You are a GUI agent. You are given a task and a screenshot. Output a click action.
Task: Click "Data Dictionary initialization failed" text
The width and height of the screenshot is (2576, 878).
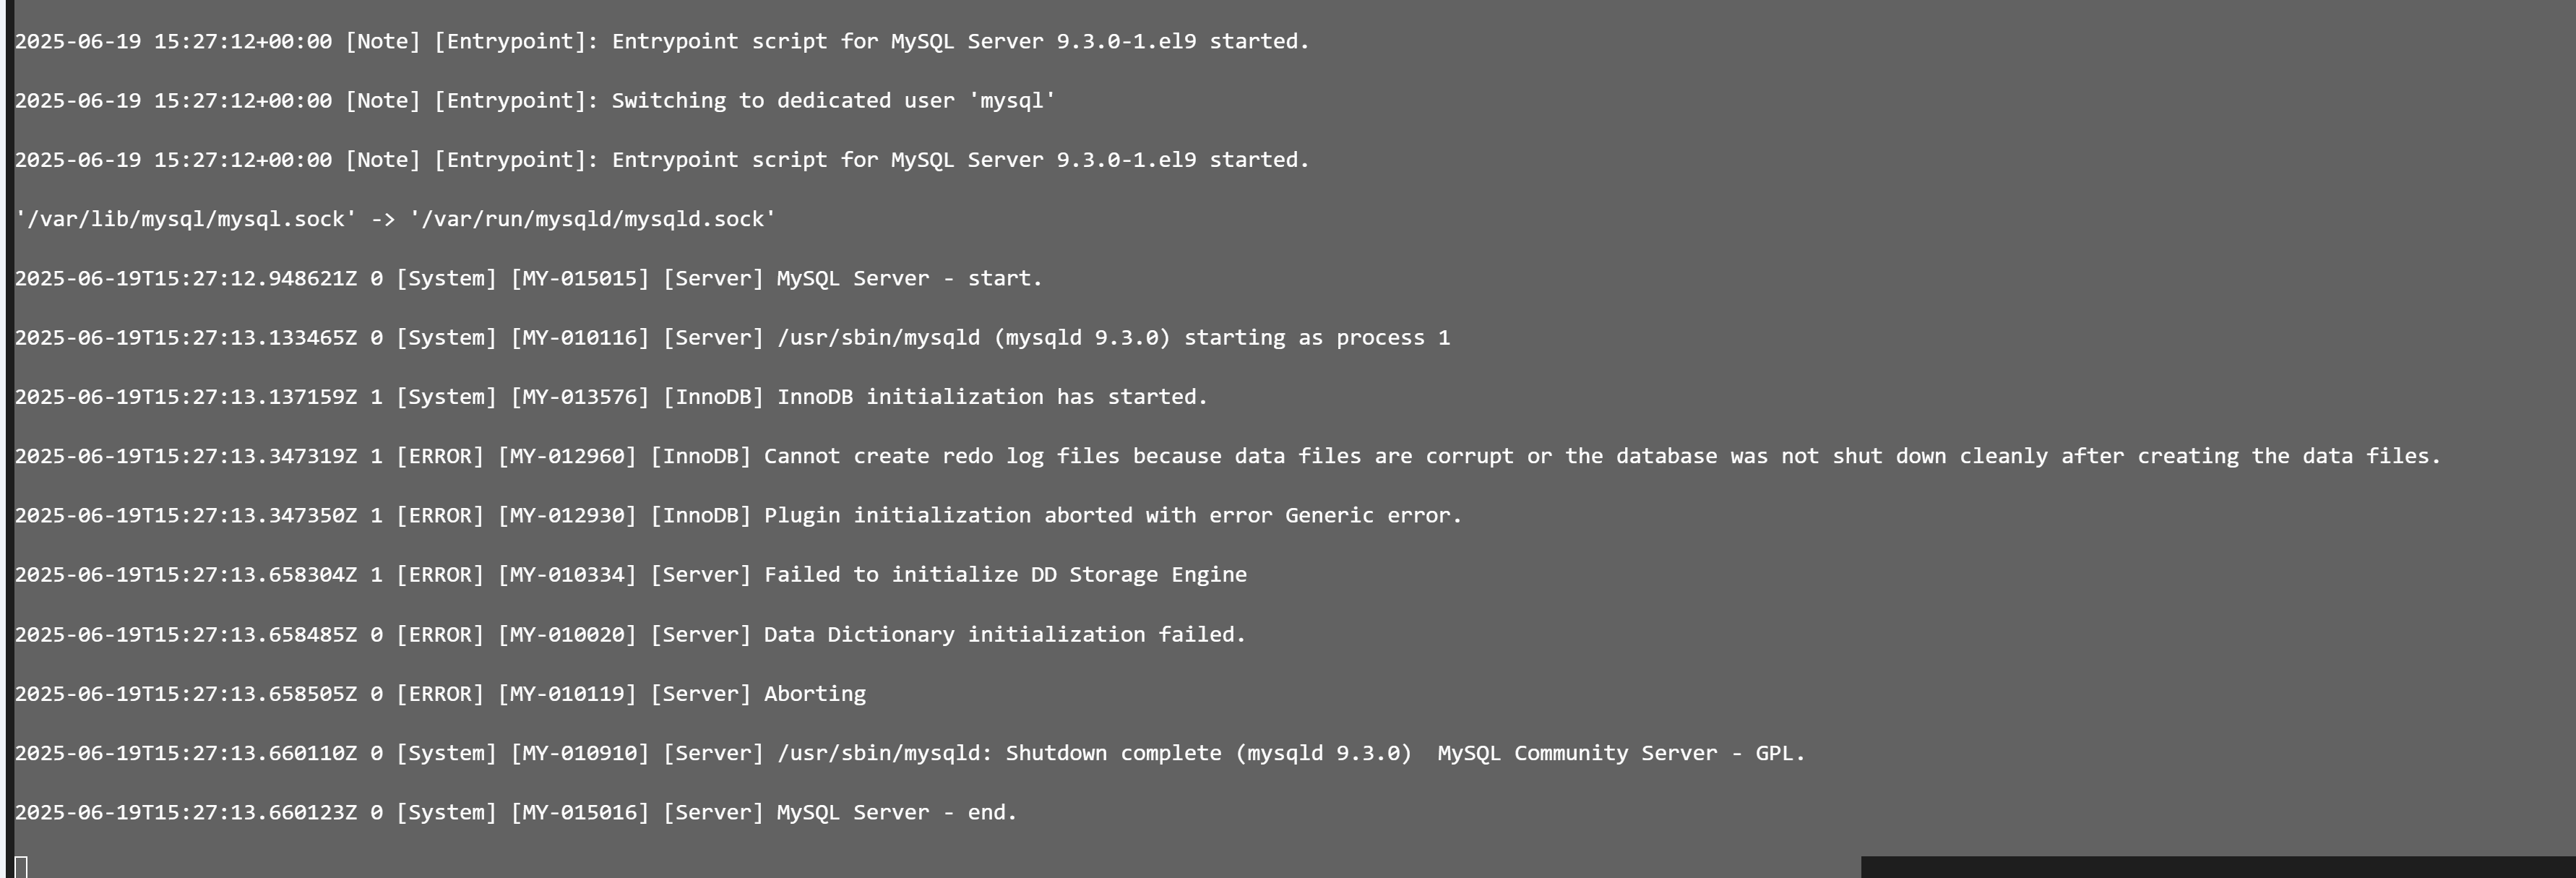[x=1005, y=634]
